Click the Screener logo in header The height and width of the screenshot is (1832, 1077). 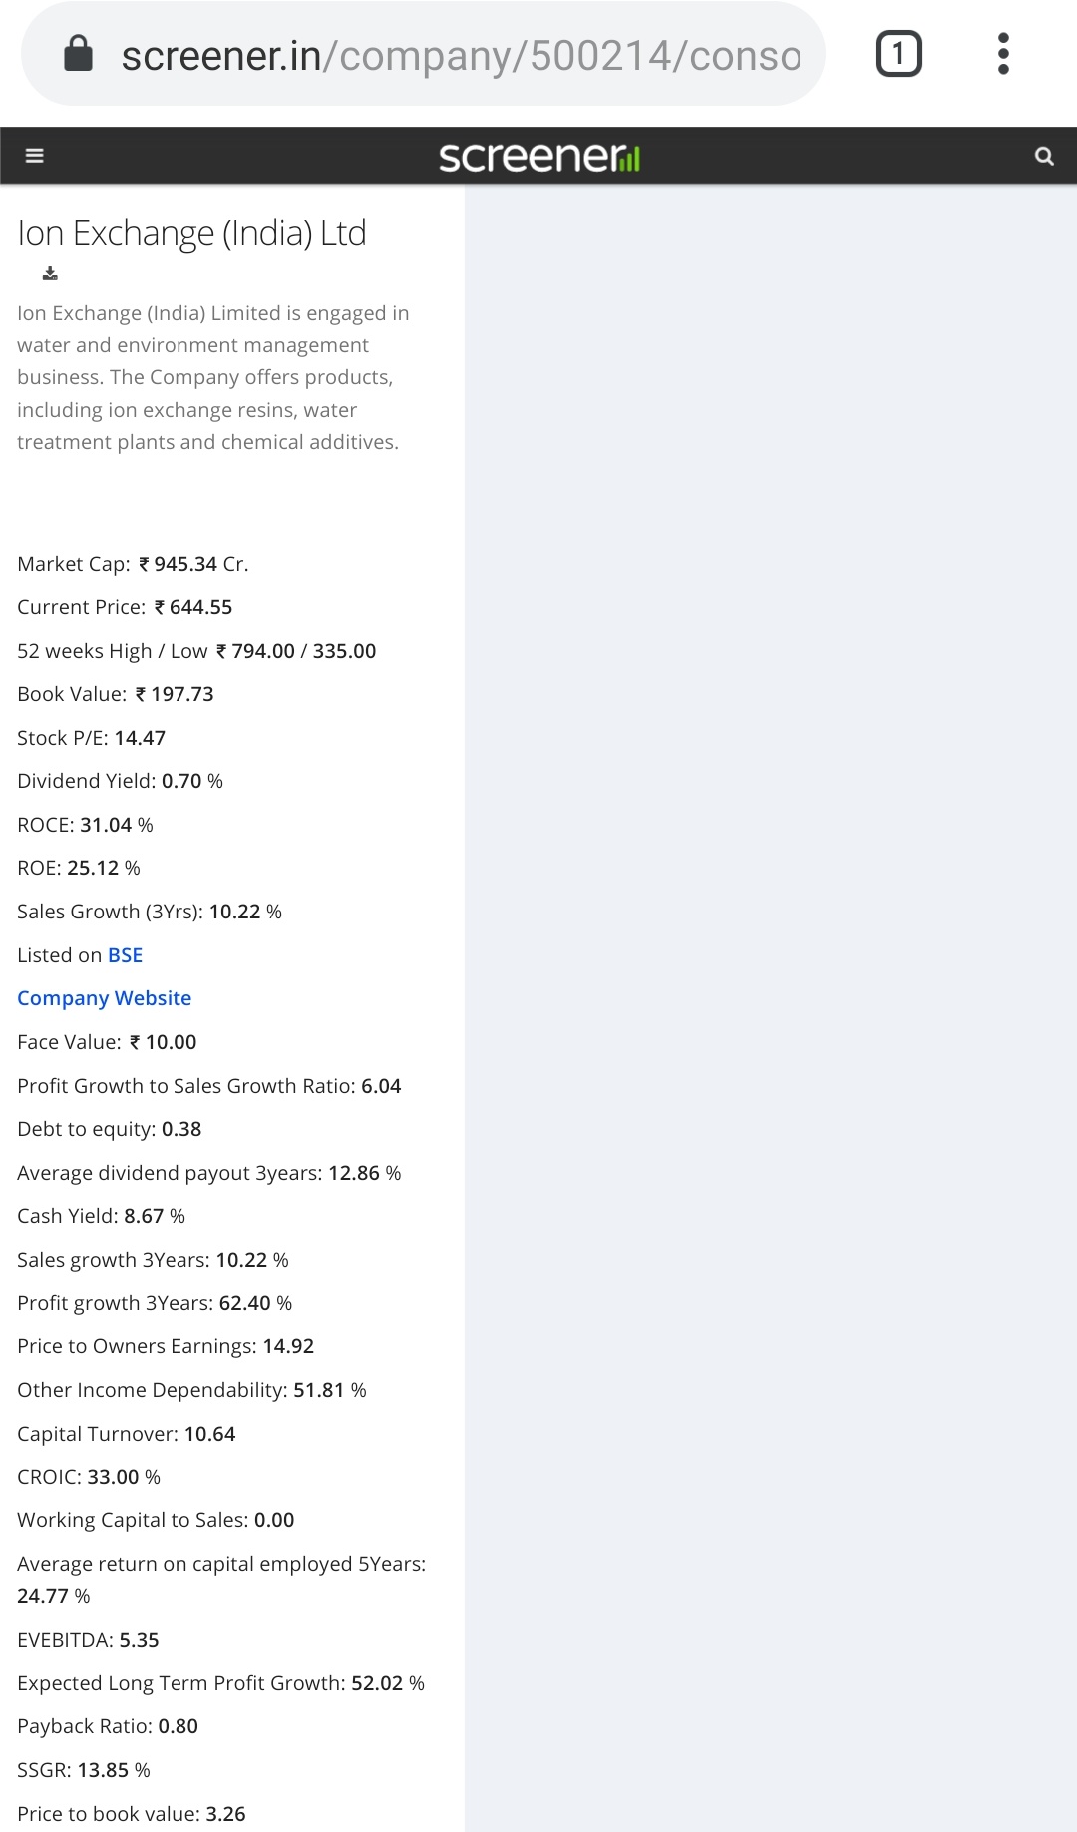(538, 157)
